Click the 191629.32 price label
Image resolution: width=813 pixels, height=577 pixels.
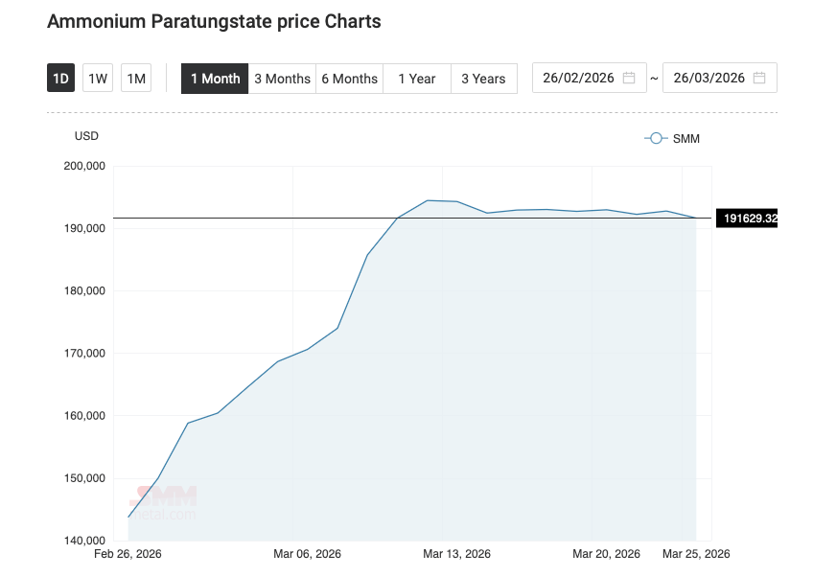(x=749, y=219)
